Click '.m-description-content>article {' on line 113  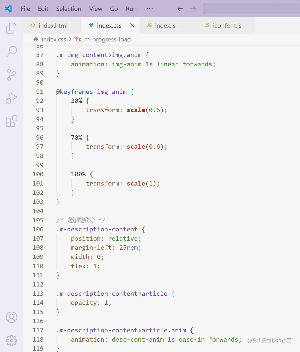tap(115, 294)
